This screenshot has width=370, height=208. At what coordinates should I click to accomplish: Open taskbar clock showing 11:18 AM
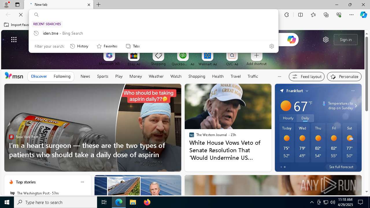tap(345, 202)
